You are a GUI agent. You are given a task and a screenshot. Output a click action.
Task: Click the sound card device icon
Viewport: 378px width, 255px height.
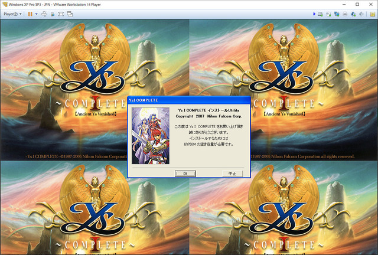coord(353,14)
